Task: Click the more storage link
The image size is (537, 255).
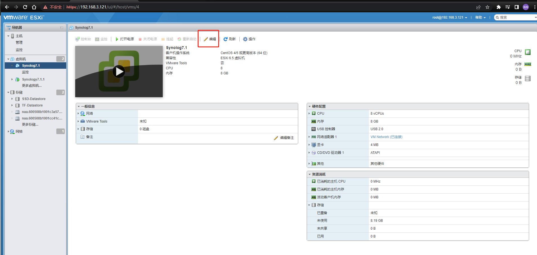Action: pyautogui.click(x=30, y=125)
